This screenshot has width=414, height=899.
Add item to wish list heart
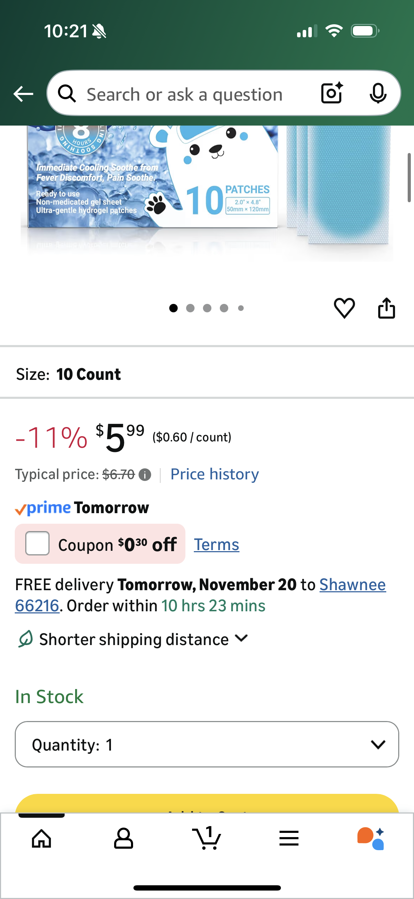[344, 308]
